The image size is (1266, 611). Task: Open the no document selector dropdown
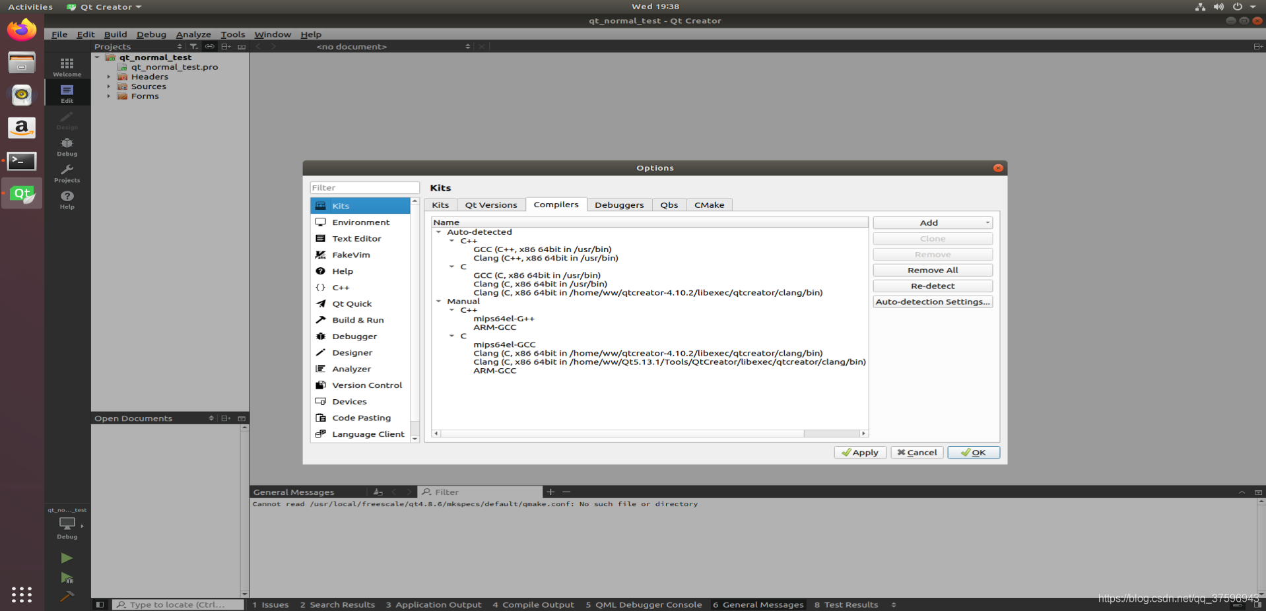point(392,47)
